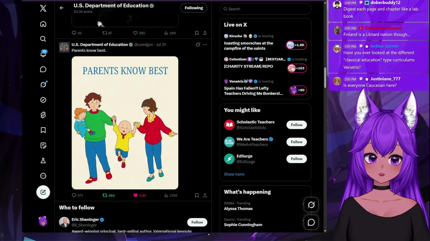Open the Articles icon in the sidebar

click(43, 146)
